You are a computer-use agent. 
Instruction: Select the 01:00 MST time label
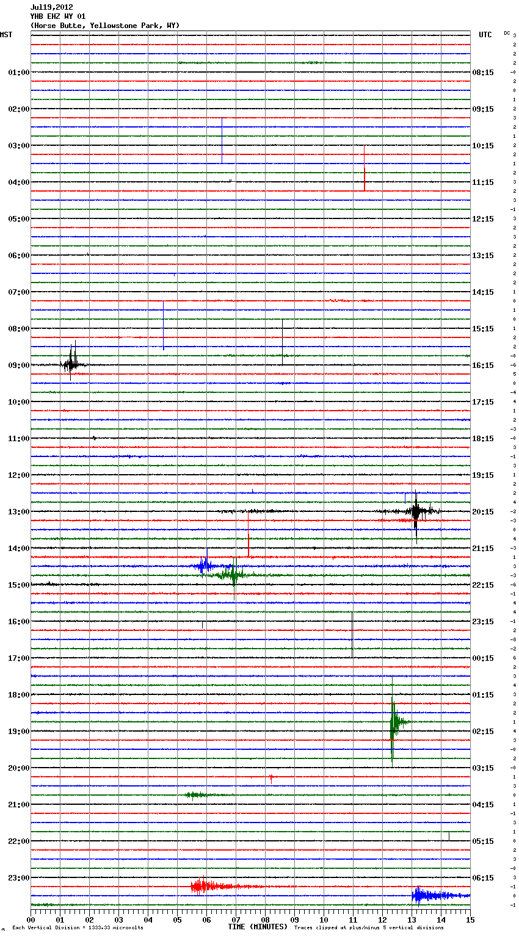click(x=19, y=73)
